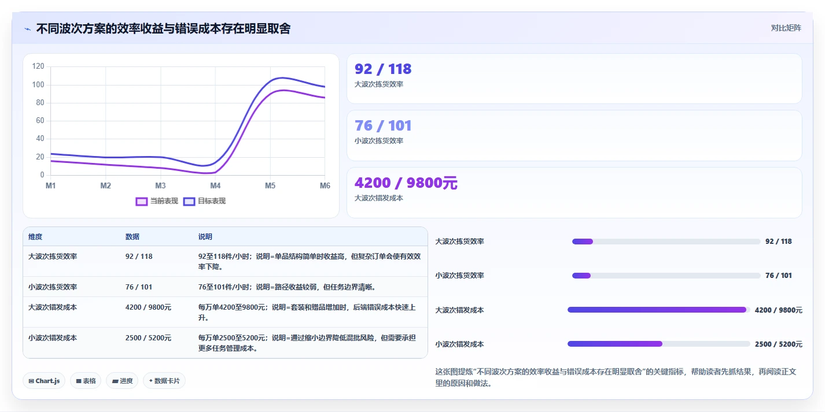The height and width of the screenshot is (412, 825).
Task: Toggle the 目标表现 legend swatch
Action: click(189, 201)
